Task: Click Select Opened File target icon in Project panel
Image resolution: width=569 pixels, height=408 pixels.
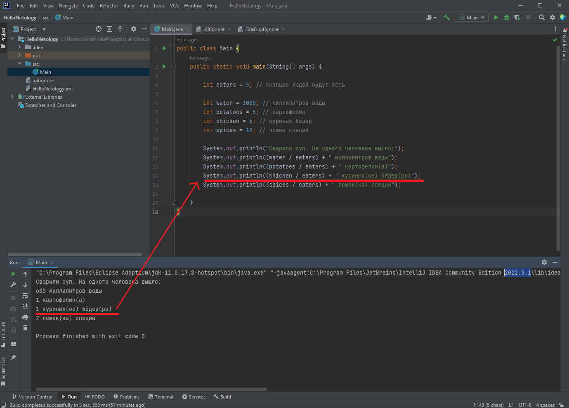Action: (99, 29)
